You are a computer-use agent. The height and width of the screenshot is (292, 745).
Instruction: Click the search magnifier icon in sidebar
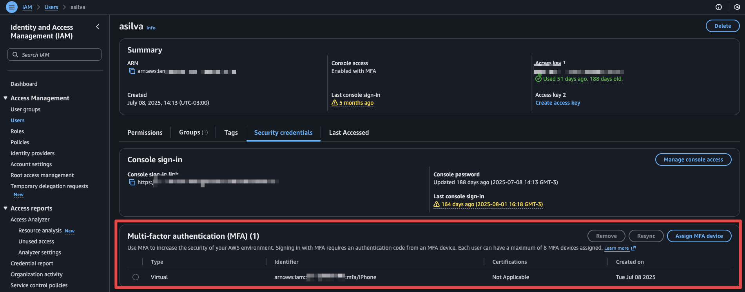(15, 55)
